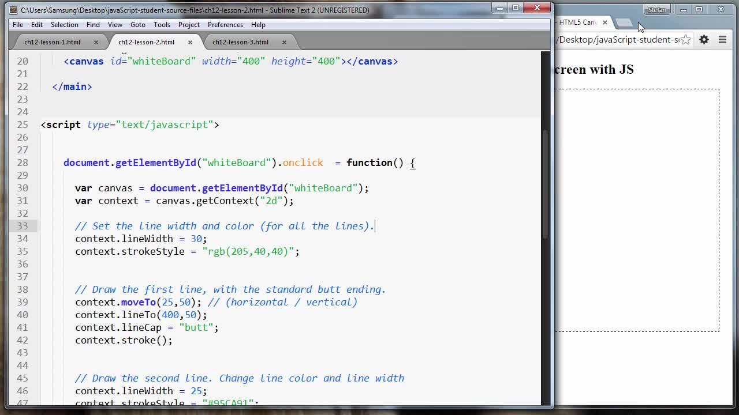Click 'context.lineWidth = 25;' on line 46
The image size is (739, 415).
click(141, 391)
